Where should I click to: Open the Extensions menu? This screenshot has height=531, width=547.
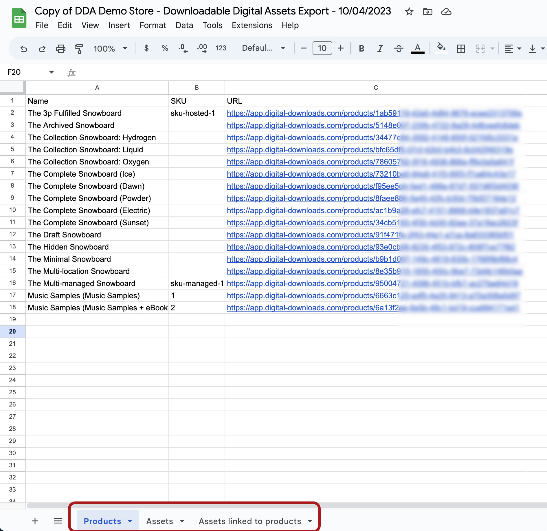point(252,25)
